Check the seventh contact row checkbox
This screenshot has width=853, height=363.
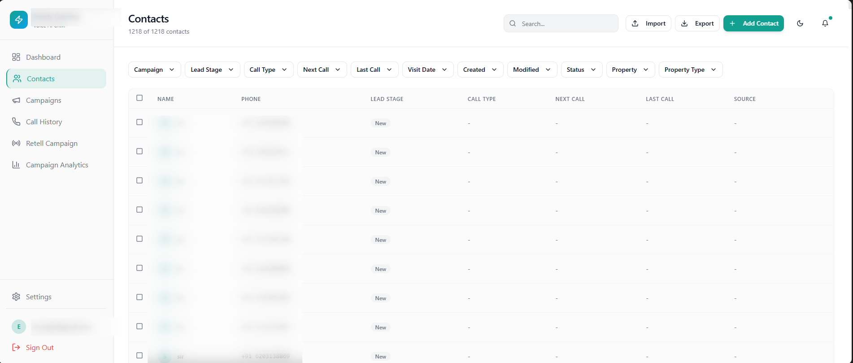pyautogui.click(x=139, y=297)
